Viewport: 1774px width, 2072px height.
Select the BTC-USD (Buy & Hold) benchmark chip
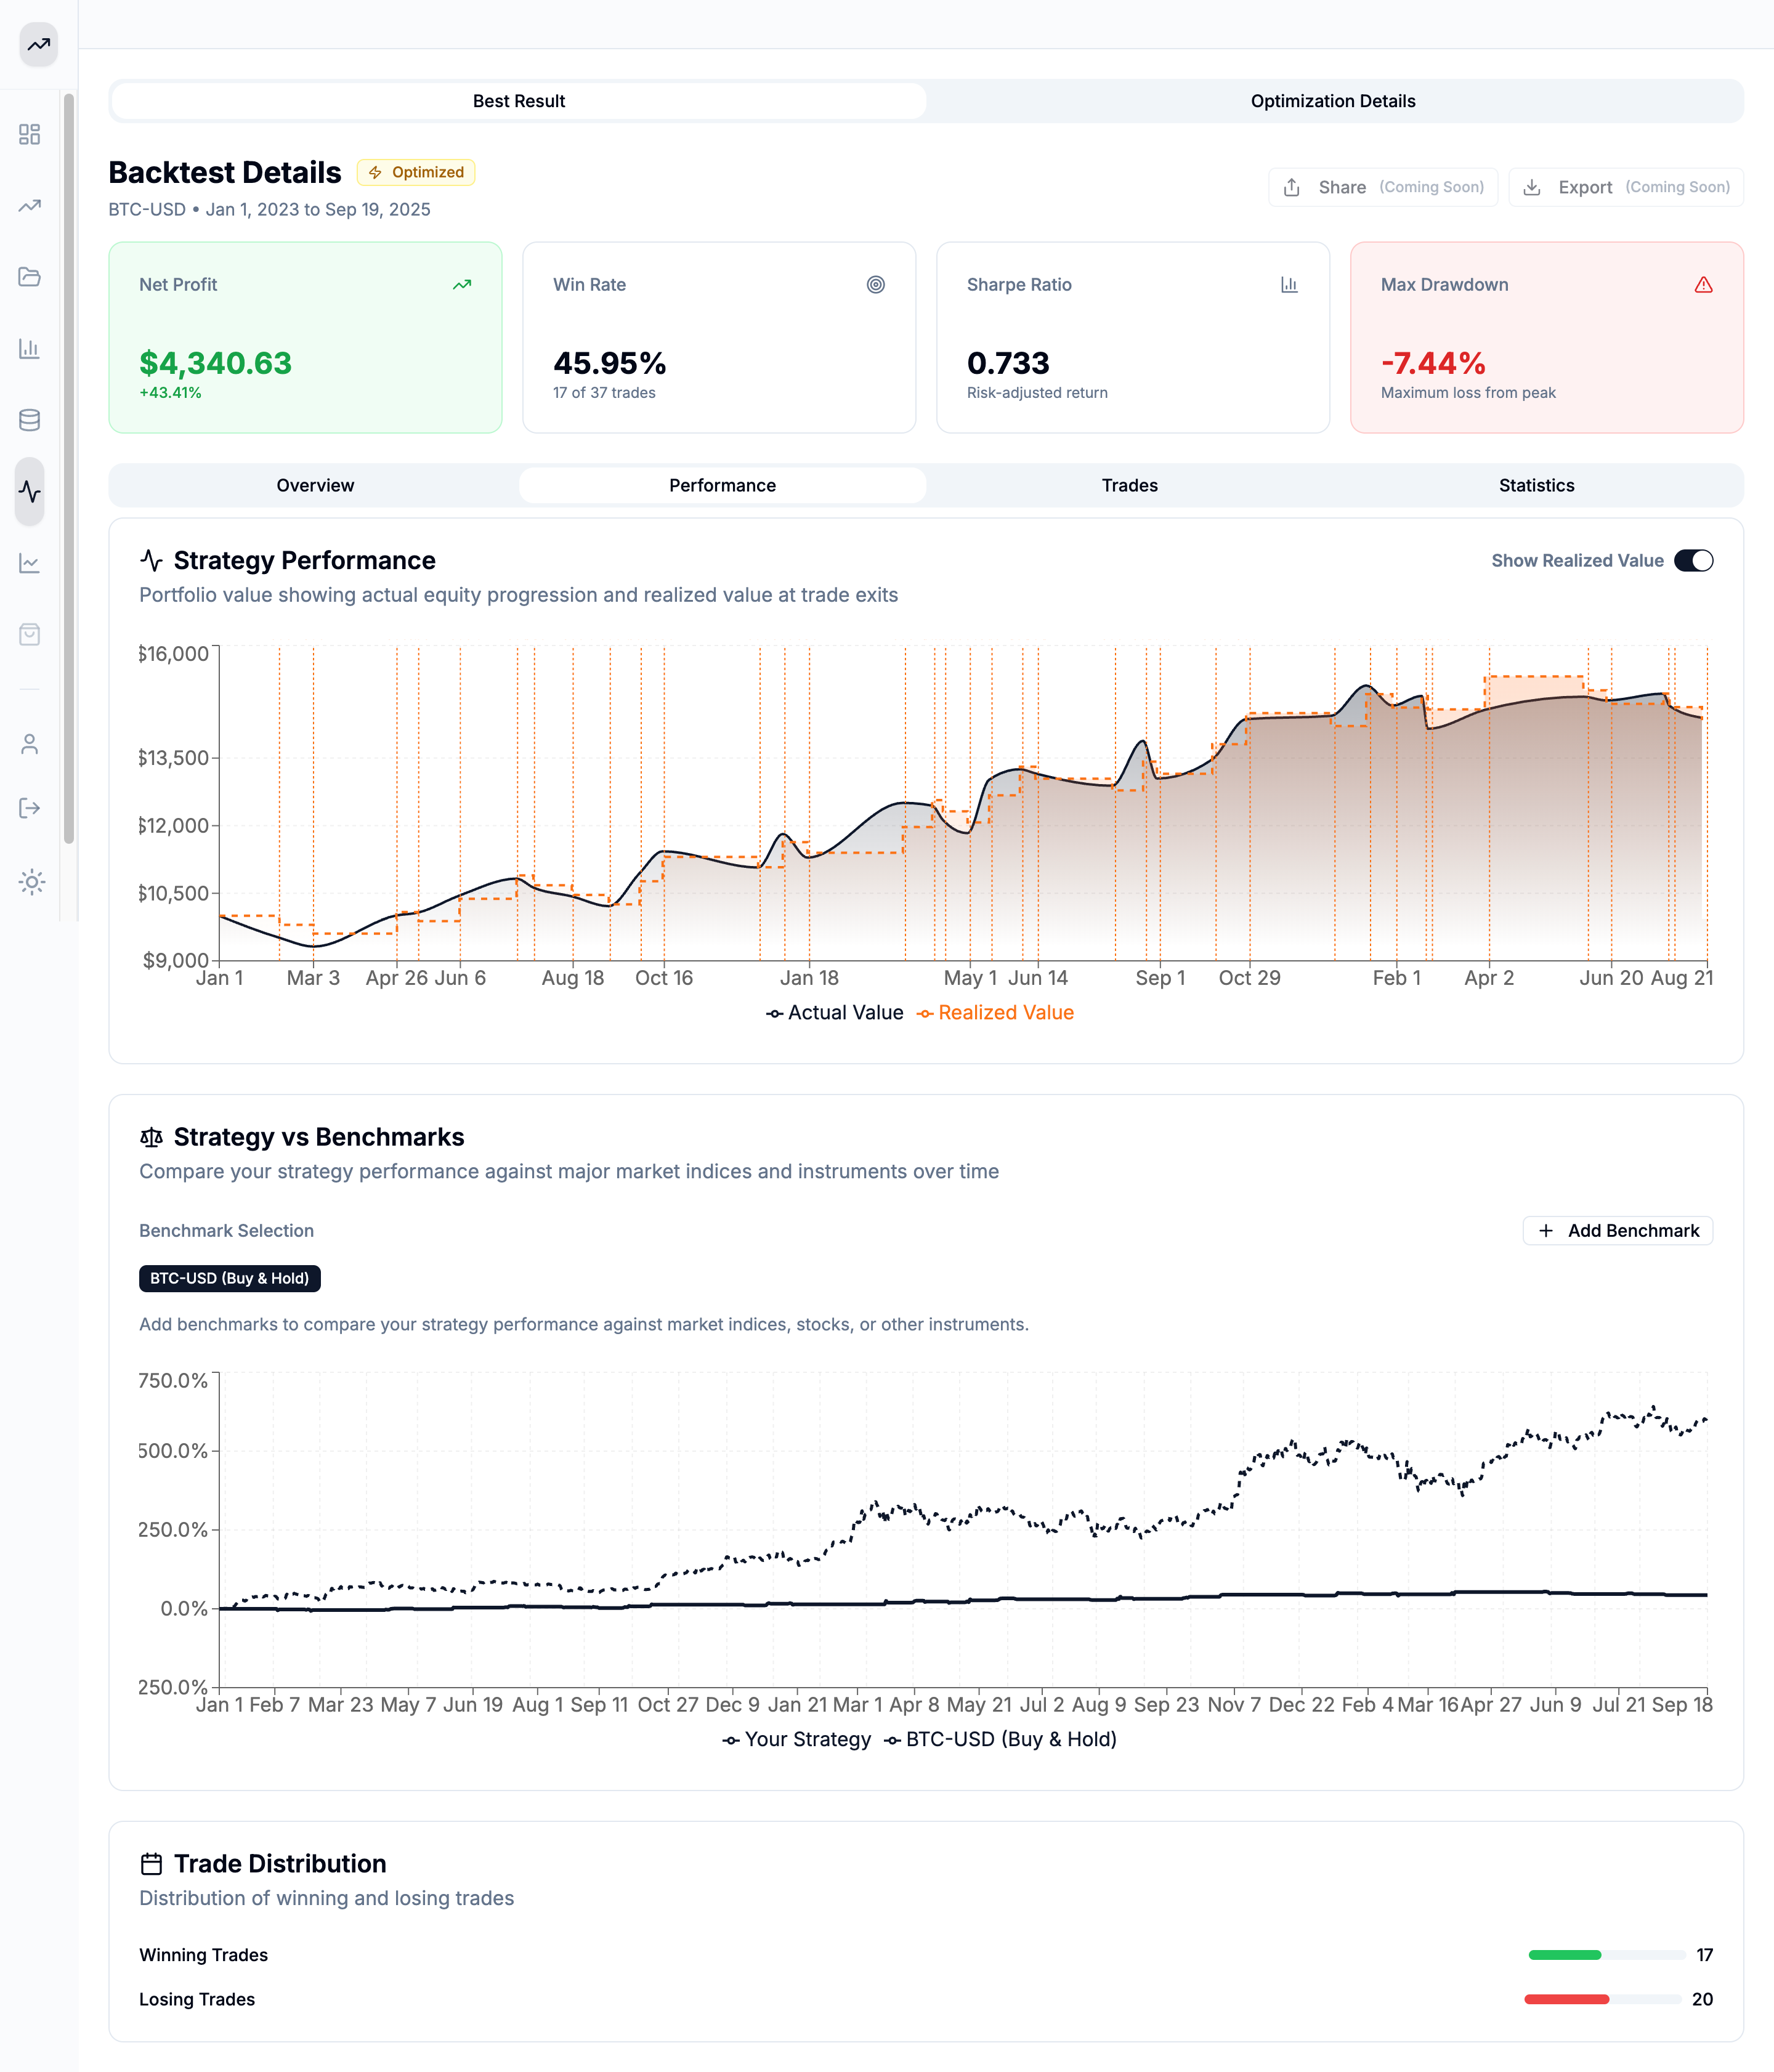point(229,1279)
